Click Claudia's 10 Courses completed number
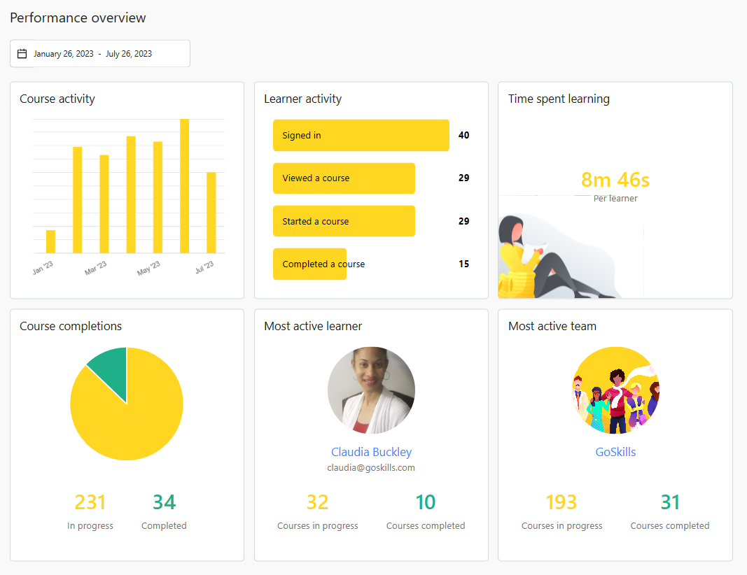The height and width of the screenshot is (575, 747). tap(425, 502)
